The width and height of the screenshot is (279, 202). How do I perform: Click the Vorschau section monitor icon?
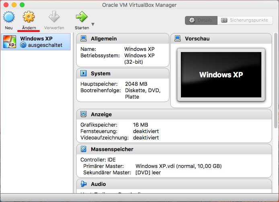coord(177,38)
